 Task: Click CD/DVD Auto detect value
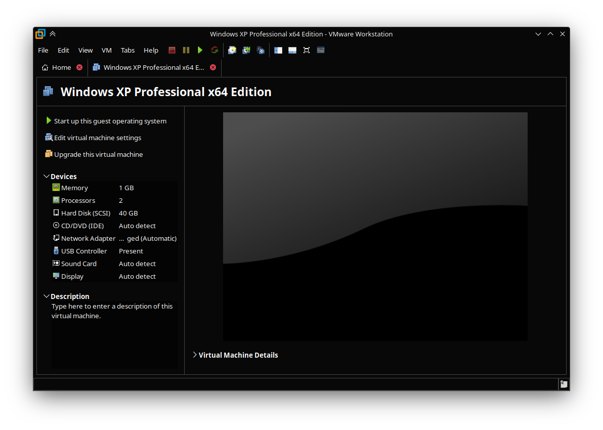pyautogui.click(x=137, y=226)
